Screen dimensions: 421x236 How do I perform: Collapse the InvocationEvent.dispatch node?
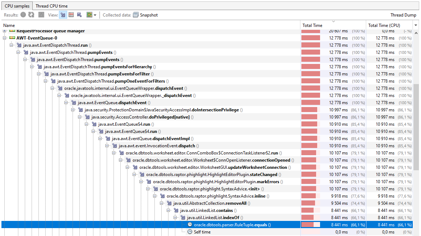click(x=107, y=146)
